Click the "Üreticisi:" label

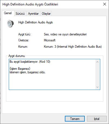click(x=24, y=40)
